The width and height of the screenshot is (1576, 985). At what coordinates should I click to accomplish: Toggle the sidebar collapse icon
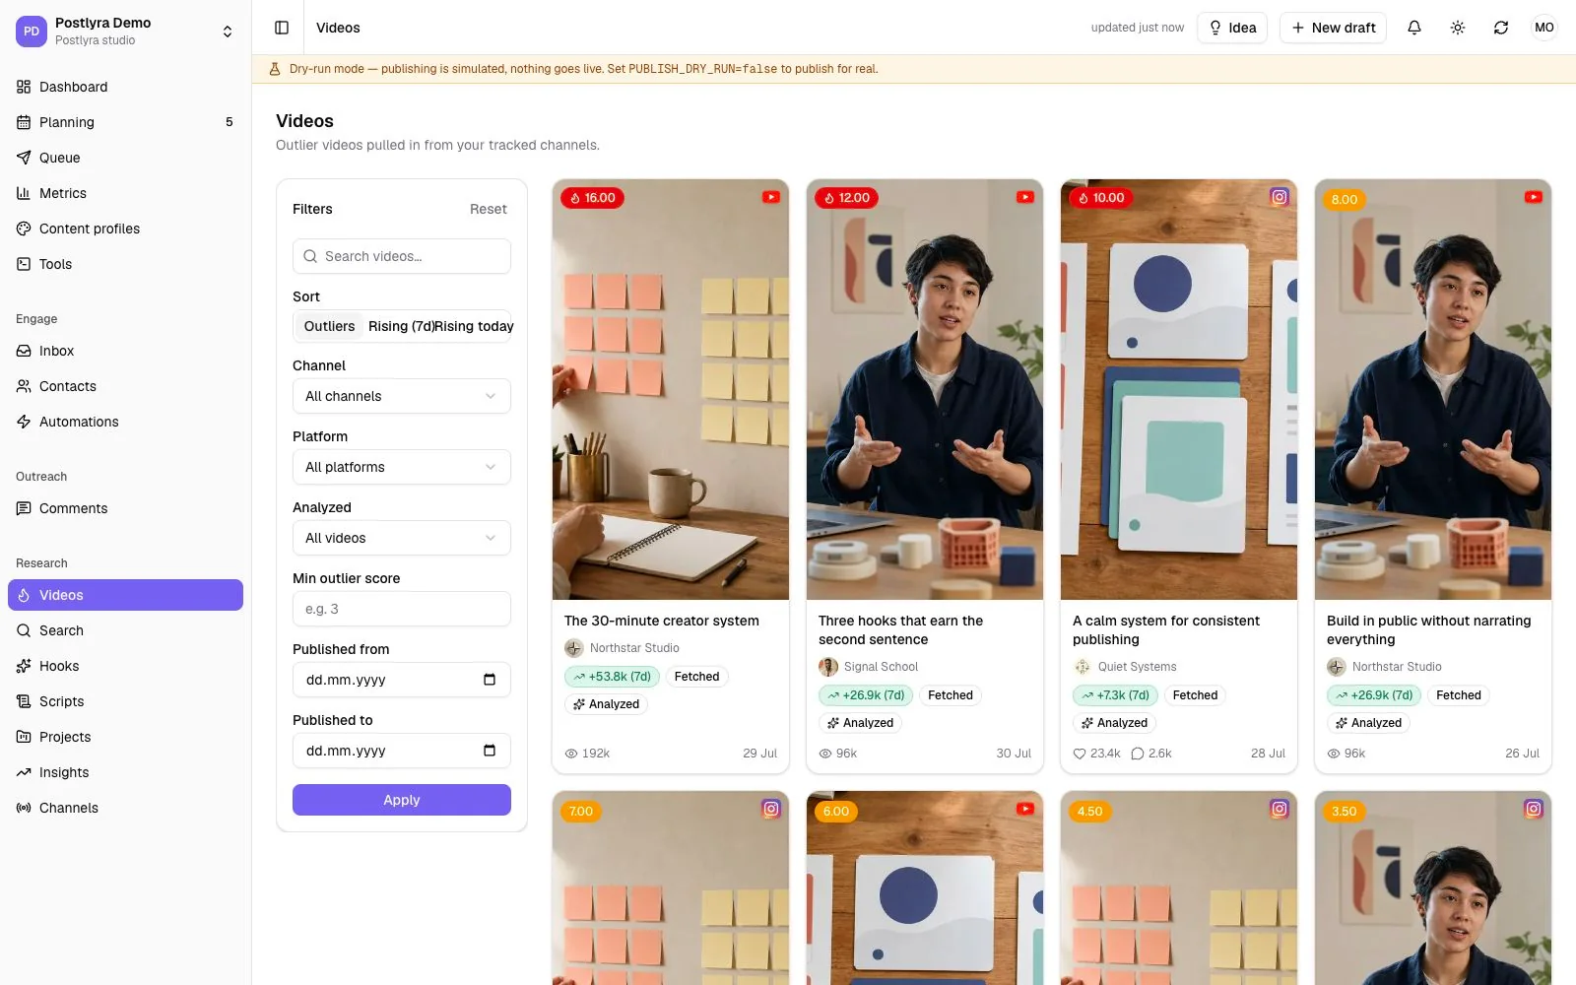click(282, 28)
